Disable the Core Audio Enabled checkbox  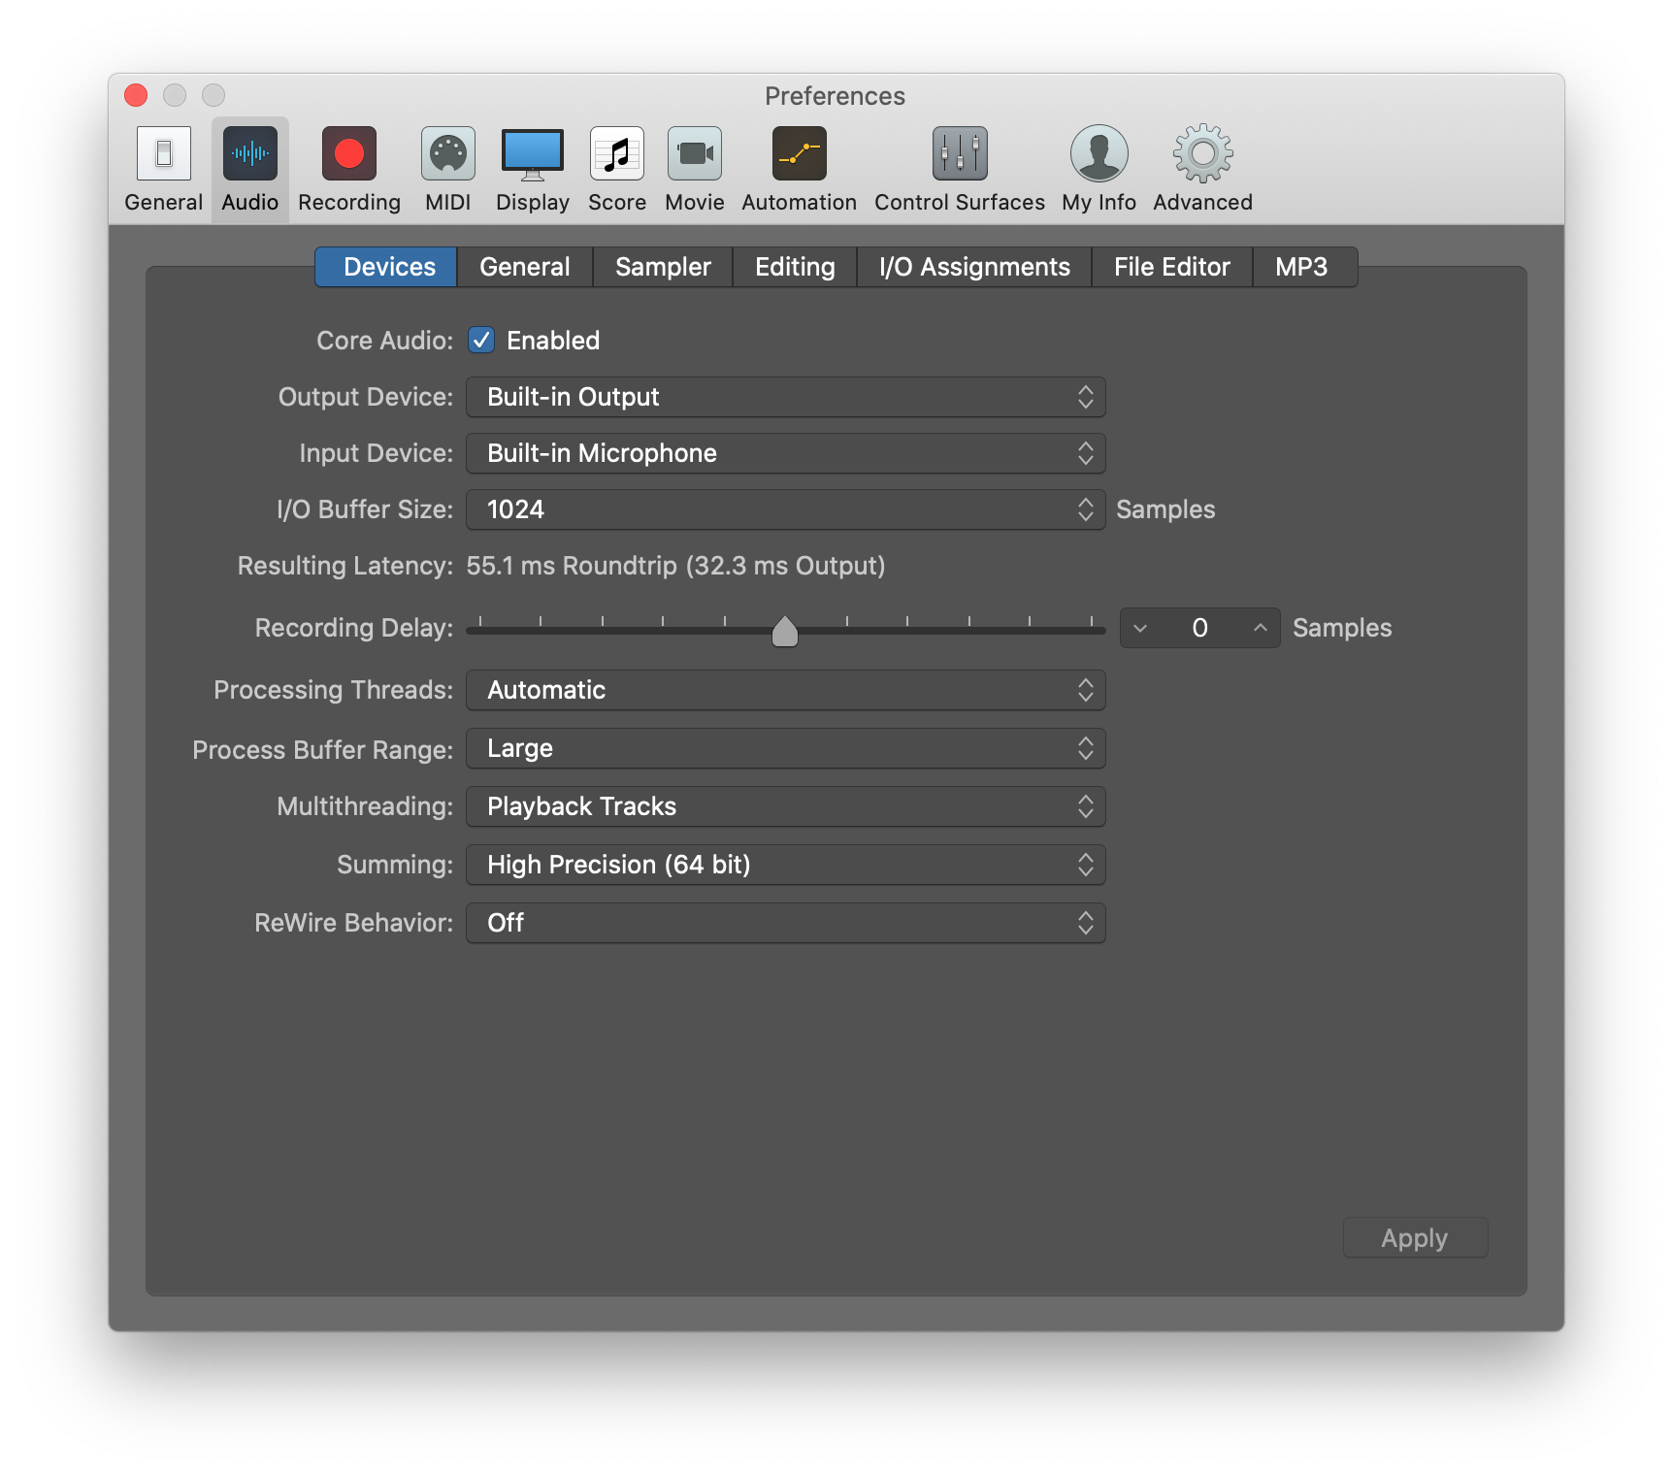pos(482,340)
